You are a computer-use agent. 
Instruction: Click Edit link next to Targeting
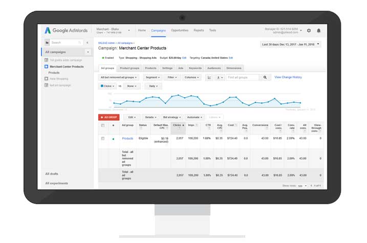click(x=231, y=58)
